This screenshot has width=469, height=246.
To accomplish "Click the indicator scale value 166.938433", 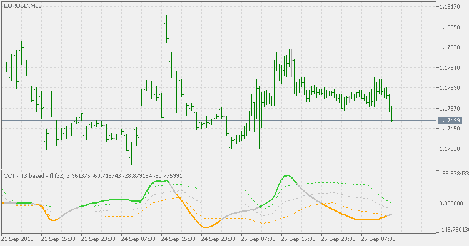I will 454,174.
